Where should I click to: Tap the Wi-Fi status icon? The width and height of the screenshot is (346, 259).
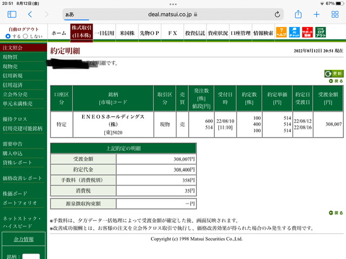322,4
